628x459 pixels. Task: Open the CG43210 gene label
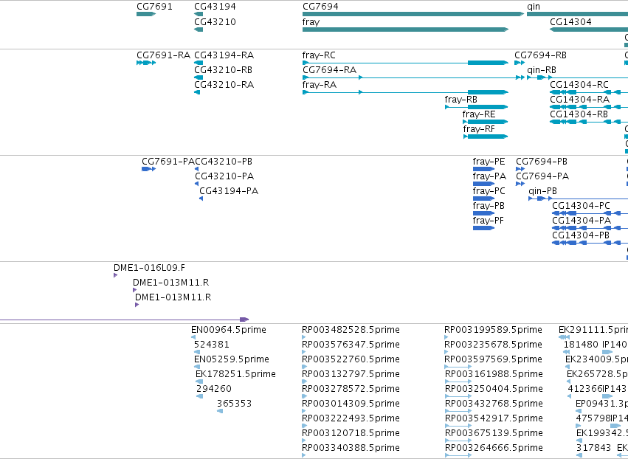pyautogui.click(x=215, y=21)
